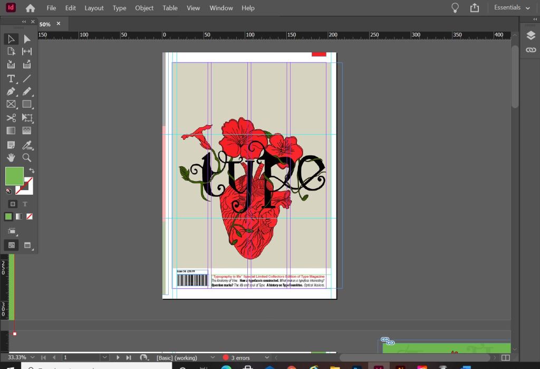Open the Layers panel icon
Image resolution: width=540 pixels, height=369 pixels.
(x=530, y=36)
